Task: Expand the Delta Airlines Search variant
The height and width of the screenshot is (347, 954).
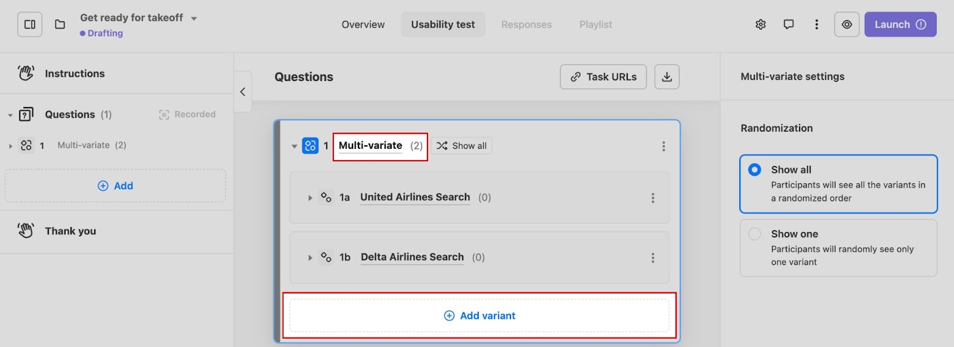Action: [x=310, y=258]
